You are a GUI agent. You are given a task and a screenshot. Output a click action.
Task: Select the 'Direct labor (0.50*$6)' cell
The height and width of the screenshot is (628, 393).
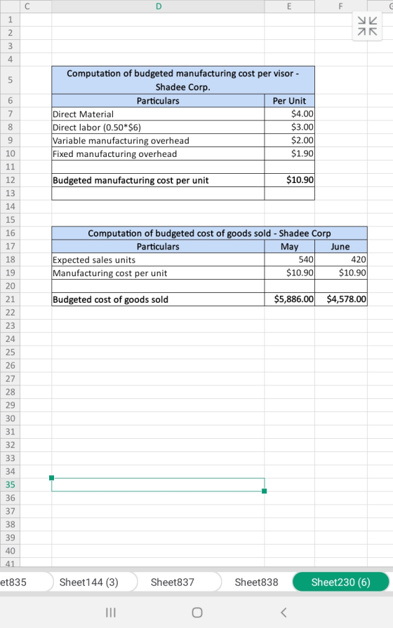tap(158, 128)
